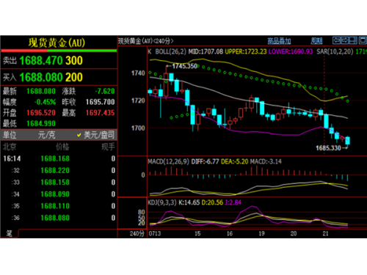This screenshot has height=275, width=367.
Task: Click the 买入 price 1688.080
Action: pyautogui.click(x=41, y=77)
